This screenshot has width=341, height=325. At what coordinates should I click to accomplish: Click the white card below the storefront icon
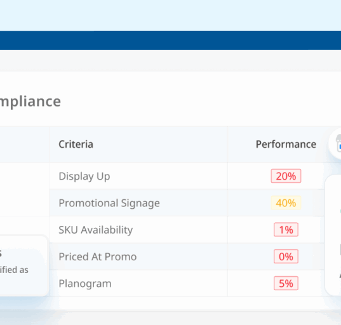pyautogui.click(x=333, y=235)
